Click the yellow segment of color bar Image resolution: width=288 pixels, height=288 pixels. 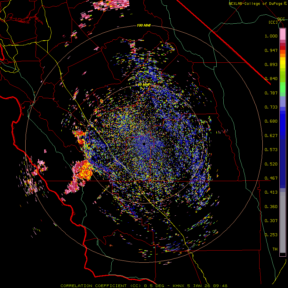pos(283,63)
